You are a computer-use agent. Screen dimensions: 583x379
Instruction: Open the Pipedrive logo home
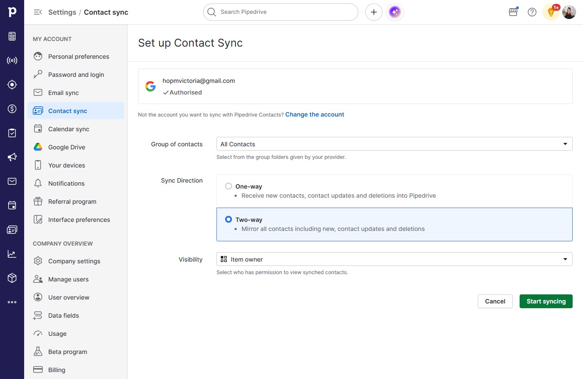click(x=12, y=12)
